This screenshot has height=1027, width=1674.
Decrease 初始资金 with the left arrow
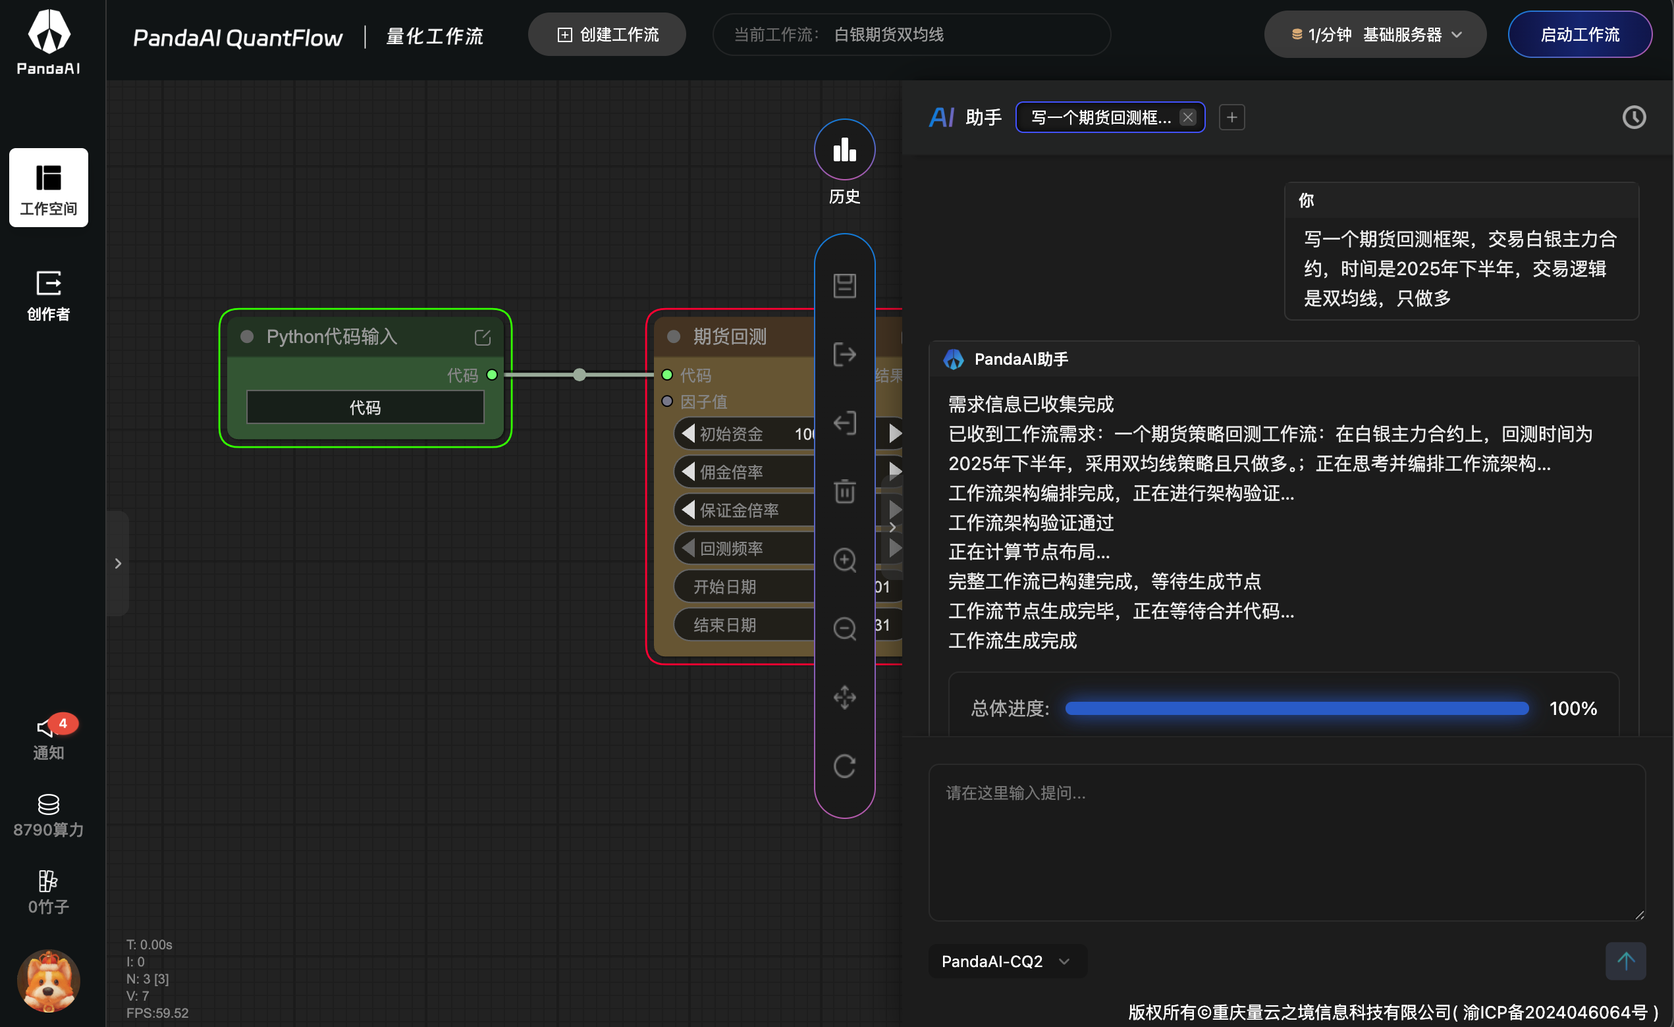pos(688,433)
